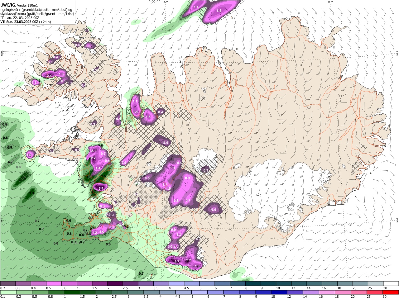This screenshot has height=299, width=399.
Task: Select the bright pink snow swatch between 0.5 and 0.8
Action: (54, 284)
